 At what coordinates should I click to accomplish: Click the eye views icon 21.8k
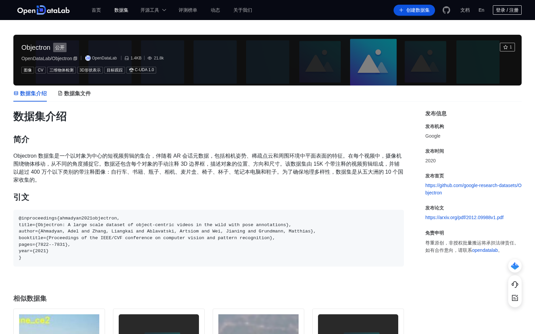pyautogui.click(x=150, y=58)
